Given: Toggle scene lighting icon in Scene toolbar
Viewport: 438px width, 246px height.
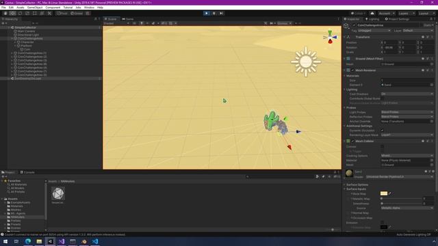Looking at the screenshot, I should pyautogui.click(x=142, y=23).
